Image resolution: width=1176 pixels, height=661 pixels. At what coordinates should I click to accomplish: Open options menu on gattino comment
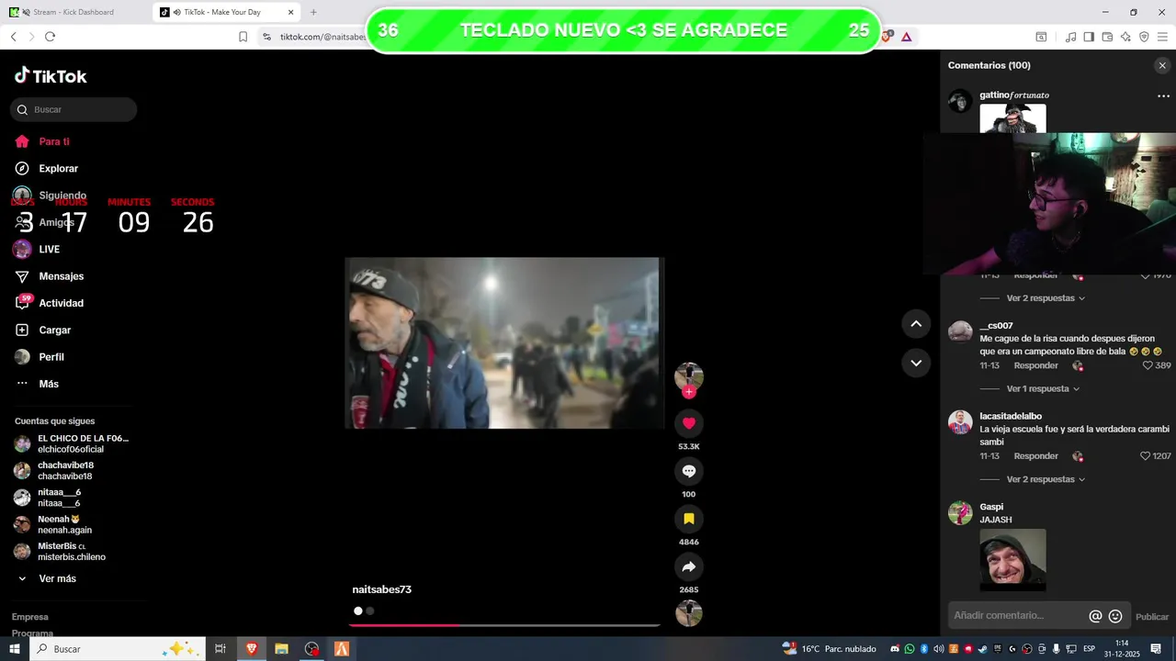coord(1163,95)
